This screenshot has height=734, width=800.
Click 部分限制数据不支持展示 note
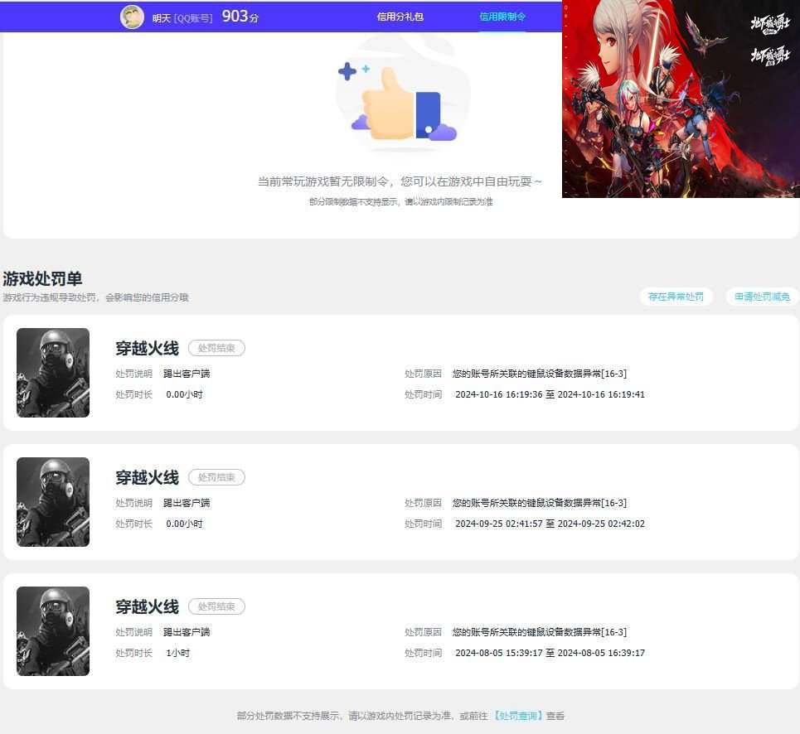[x=401, y=202]
